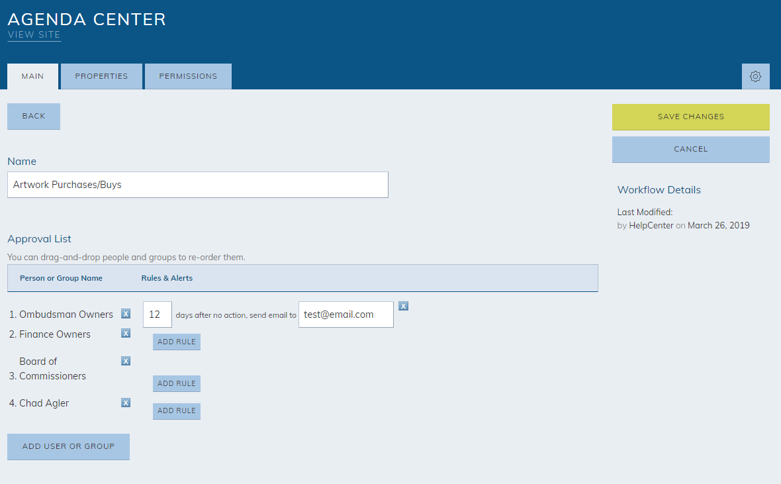
Task: Remove Ombudsman Owners from approval list
Action: 126,314
